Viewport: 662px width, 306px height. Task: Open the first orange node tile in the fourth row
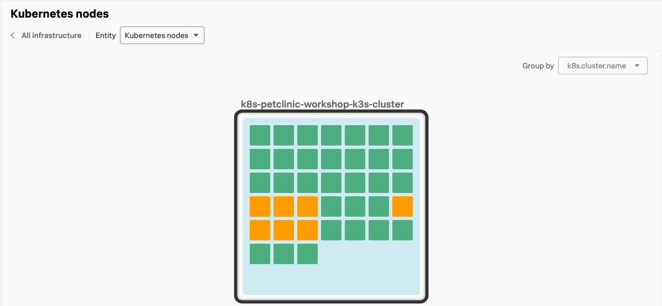[x=260, y=207]
